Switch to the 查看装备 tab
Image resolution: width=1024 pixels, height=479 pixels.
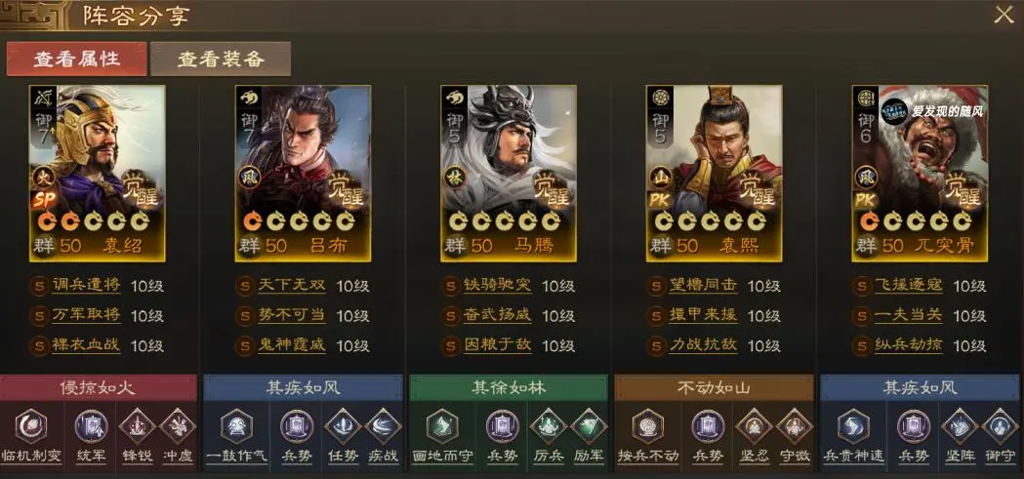(221, 59)
